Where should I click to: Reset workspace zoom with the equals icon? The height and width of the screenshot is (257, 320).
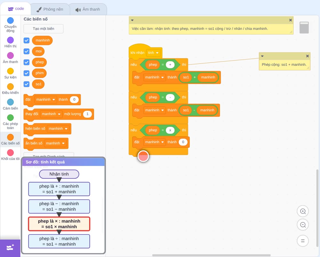click(x=303, y=241)
